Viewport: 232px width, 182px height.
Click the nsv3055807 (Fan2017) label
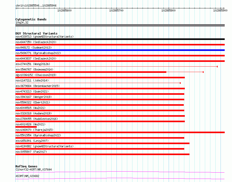[31, 152]
